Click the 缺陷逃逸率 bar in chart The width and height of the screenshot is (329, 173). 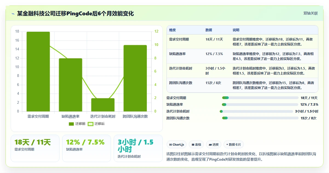(x=70, y=85)
